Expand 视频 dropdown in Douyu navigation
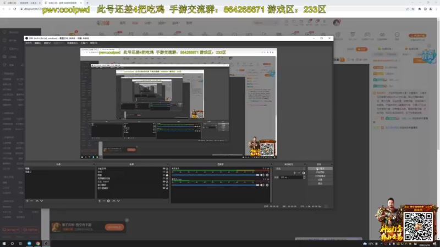Screen dimensions: 440x247 [x=162, y=23]
